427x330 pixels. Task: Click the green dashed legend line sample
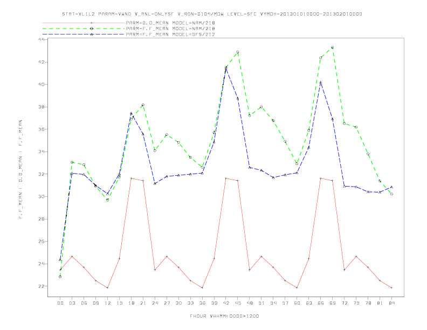[x=84, y=29]
